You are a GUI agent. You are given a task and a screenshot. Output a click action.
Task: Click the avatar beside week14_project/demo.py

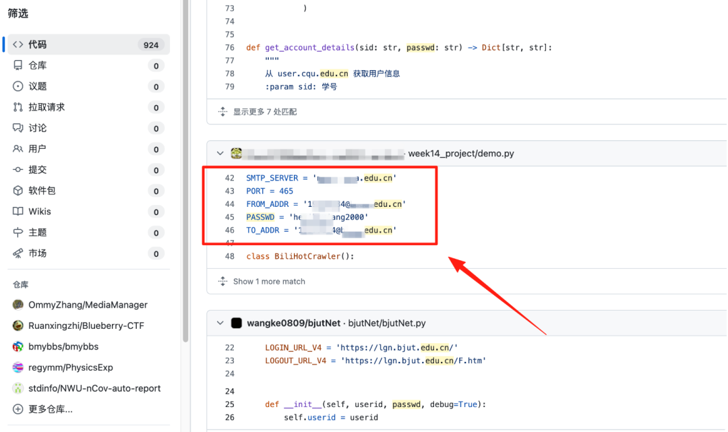point(237,154)
